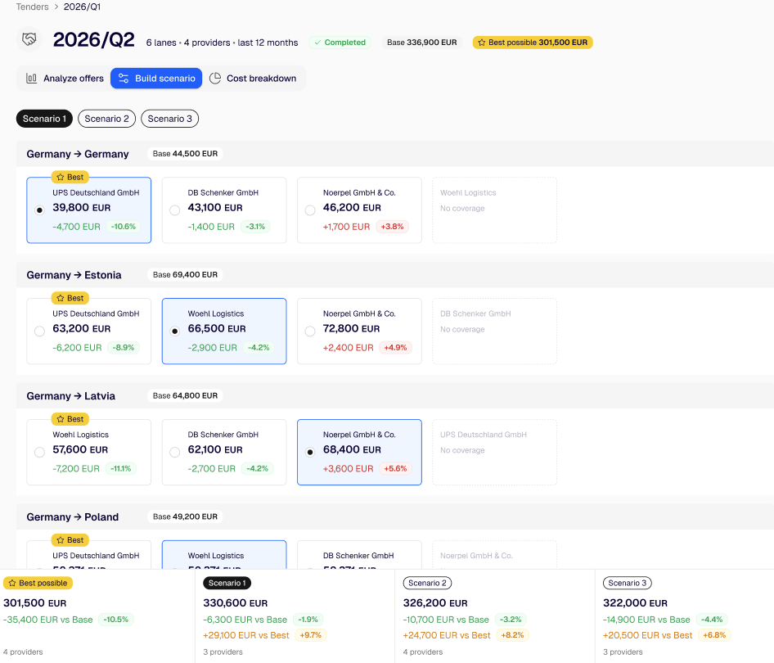Select Noerpel 46,200 EUR offer radio
This screenshot has height=663, width=774.
coord(310,210)
